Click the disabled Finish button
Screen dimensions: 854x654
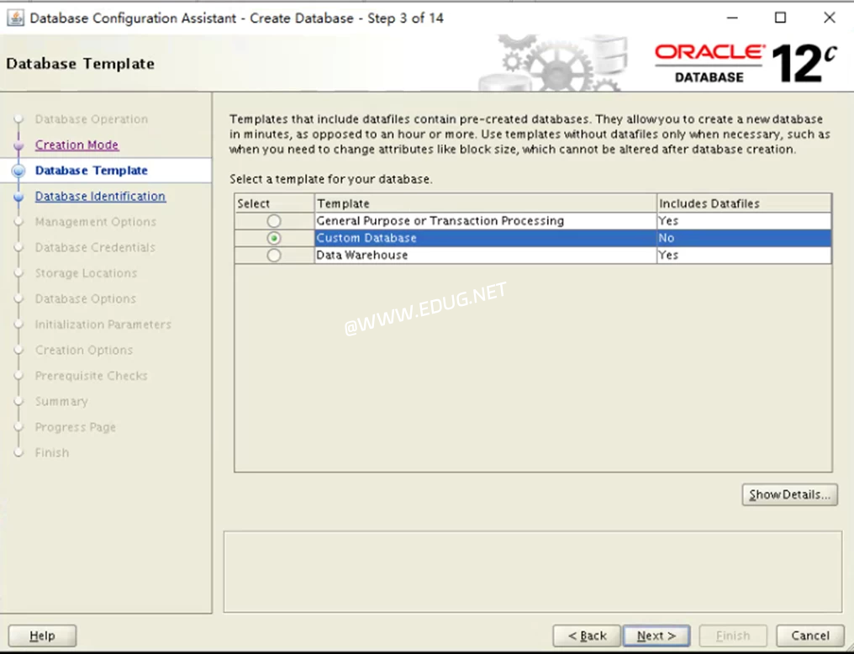click(733, 636)
